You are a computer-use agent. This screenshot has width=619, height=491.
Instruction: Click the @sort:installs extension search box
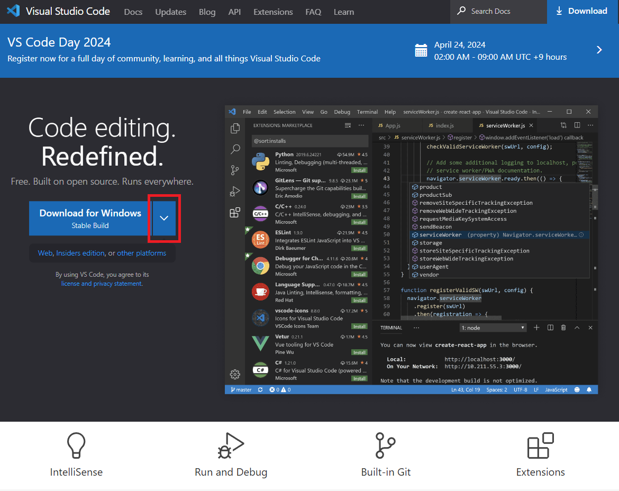(310, 141)
